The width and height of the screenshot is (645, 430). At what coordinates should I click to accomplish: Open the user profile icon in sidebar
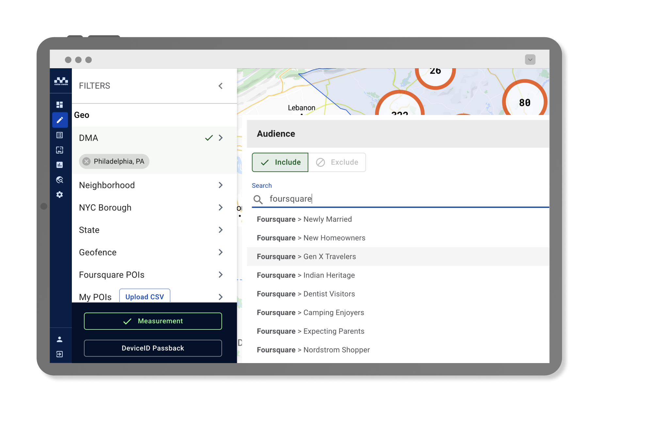59,339
